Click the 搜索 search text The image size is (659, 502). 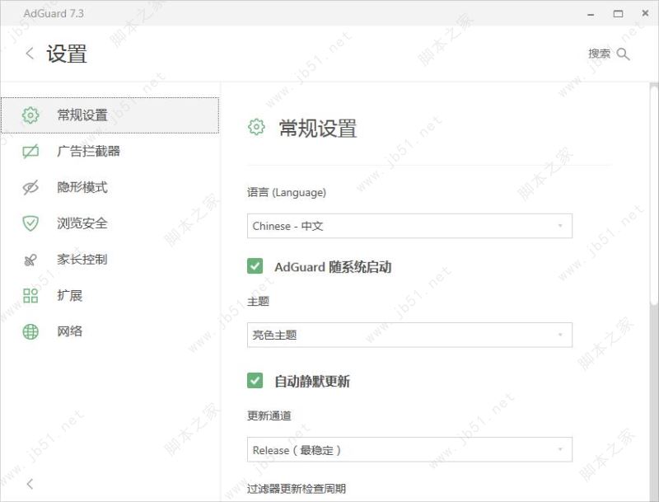(599, 54)
